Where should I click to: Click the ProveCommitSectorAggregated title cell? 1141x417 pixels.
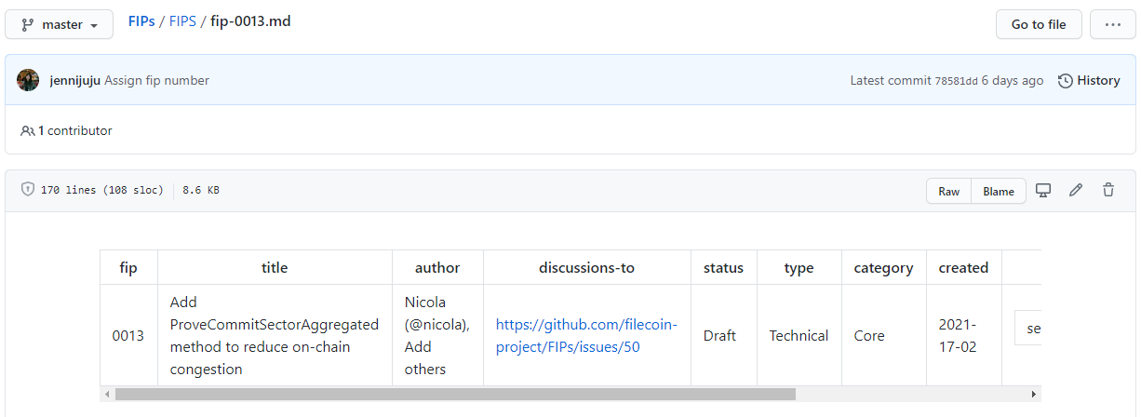(x=275, y=335)
